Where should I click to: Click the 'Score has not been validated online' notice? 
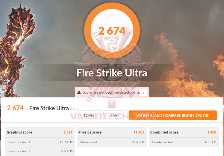(x=111, y=92)
